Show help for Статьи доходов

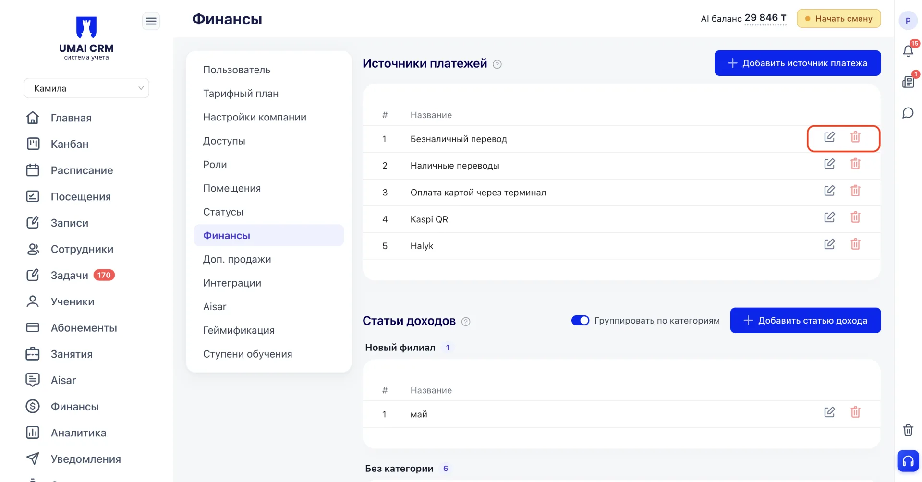466,322
